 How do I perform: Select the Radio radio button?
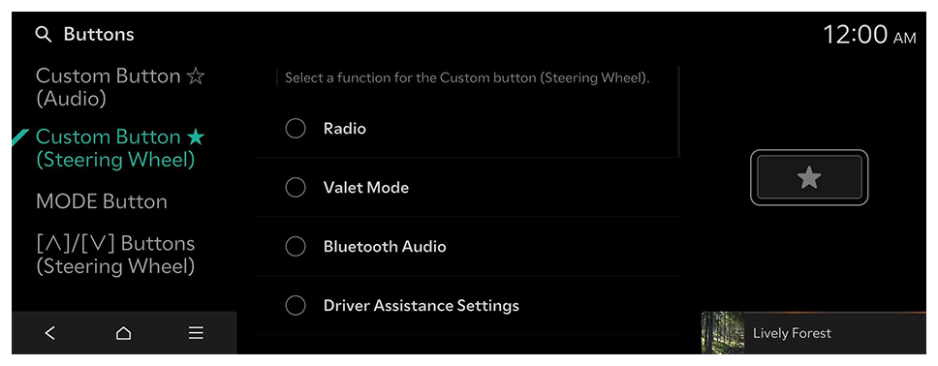[296, 129]
